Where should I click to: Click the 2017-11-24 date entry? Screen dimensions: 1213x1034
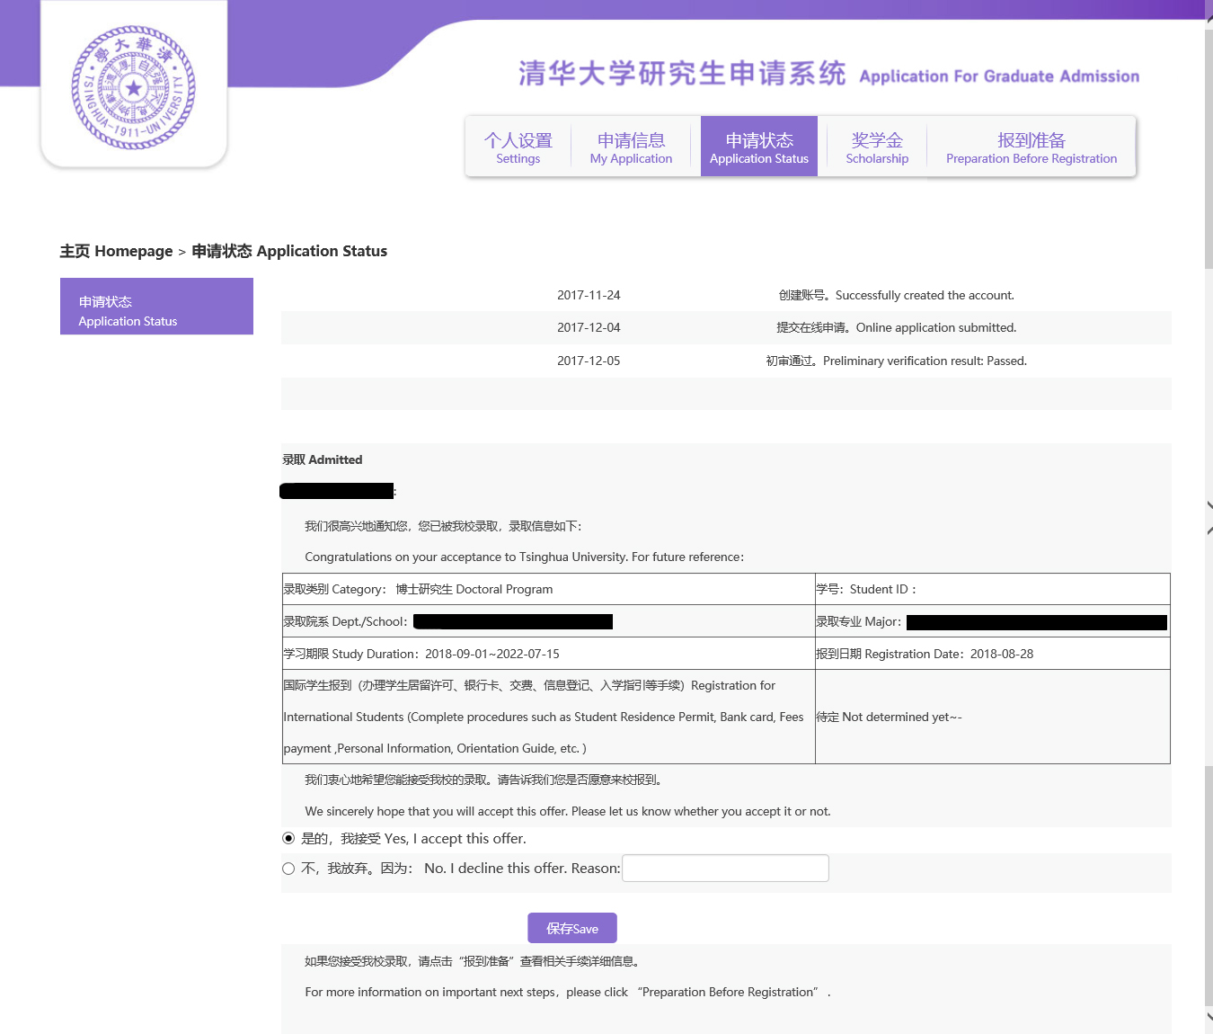click(x=589, y=295)
